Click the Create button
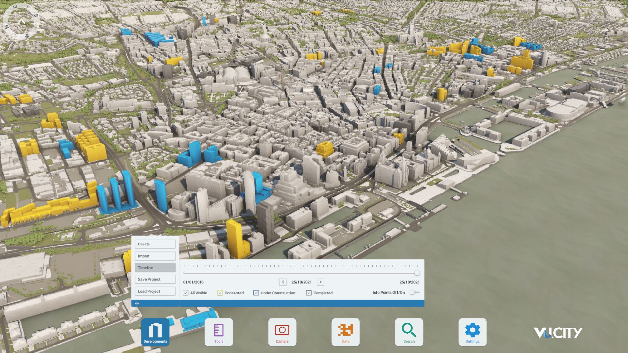 point(155,244)
